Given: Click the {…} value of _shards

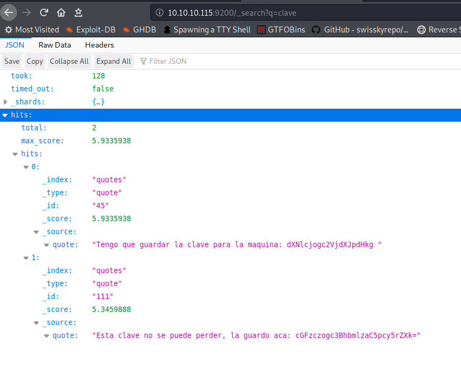Looking at the screenshot, I should [98, 102].
